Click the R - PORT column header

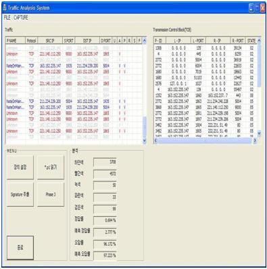pyautogui.click(x=238, y=41)
